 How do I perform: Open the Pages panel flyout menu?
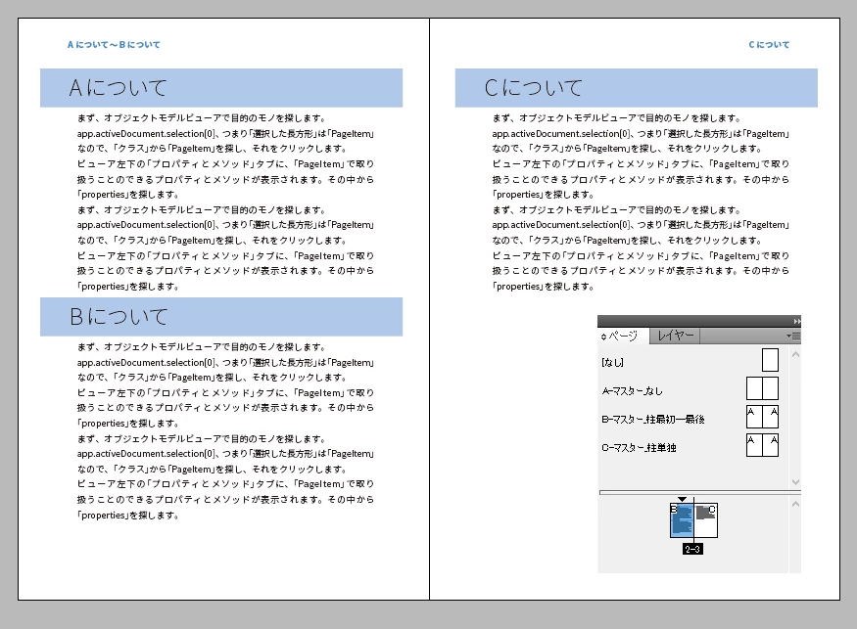coord(793,336)
